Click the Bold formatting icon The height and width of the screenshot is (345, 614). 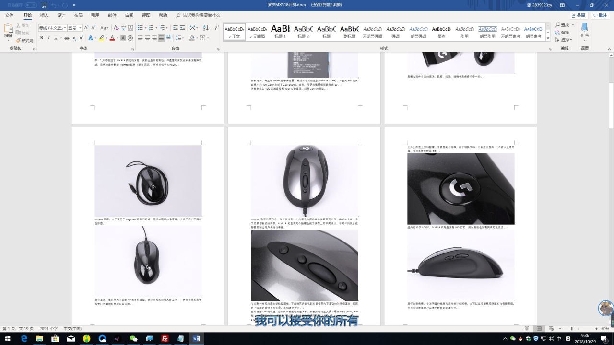42,38
